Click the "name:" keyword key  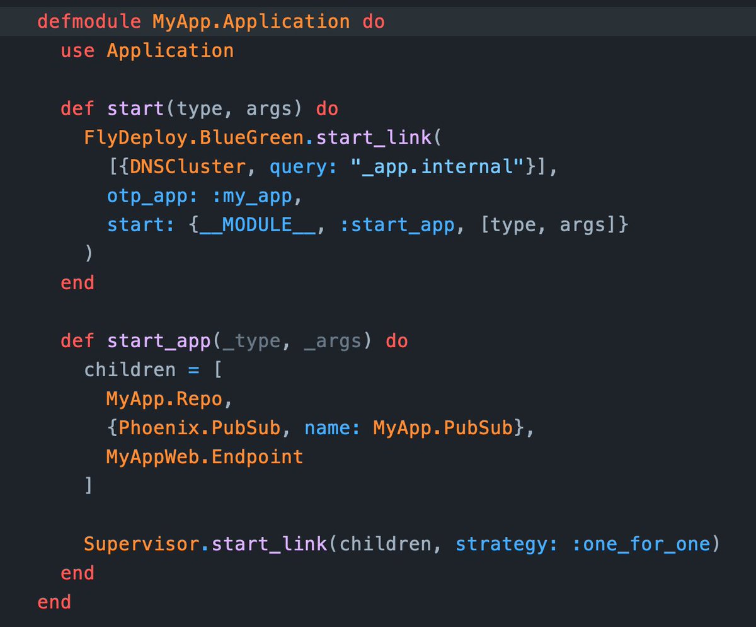[x=333, y=428]
